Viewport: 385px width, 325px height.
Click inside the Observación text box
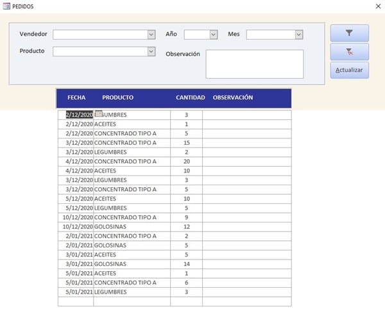click(254, 64)
